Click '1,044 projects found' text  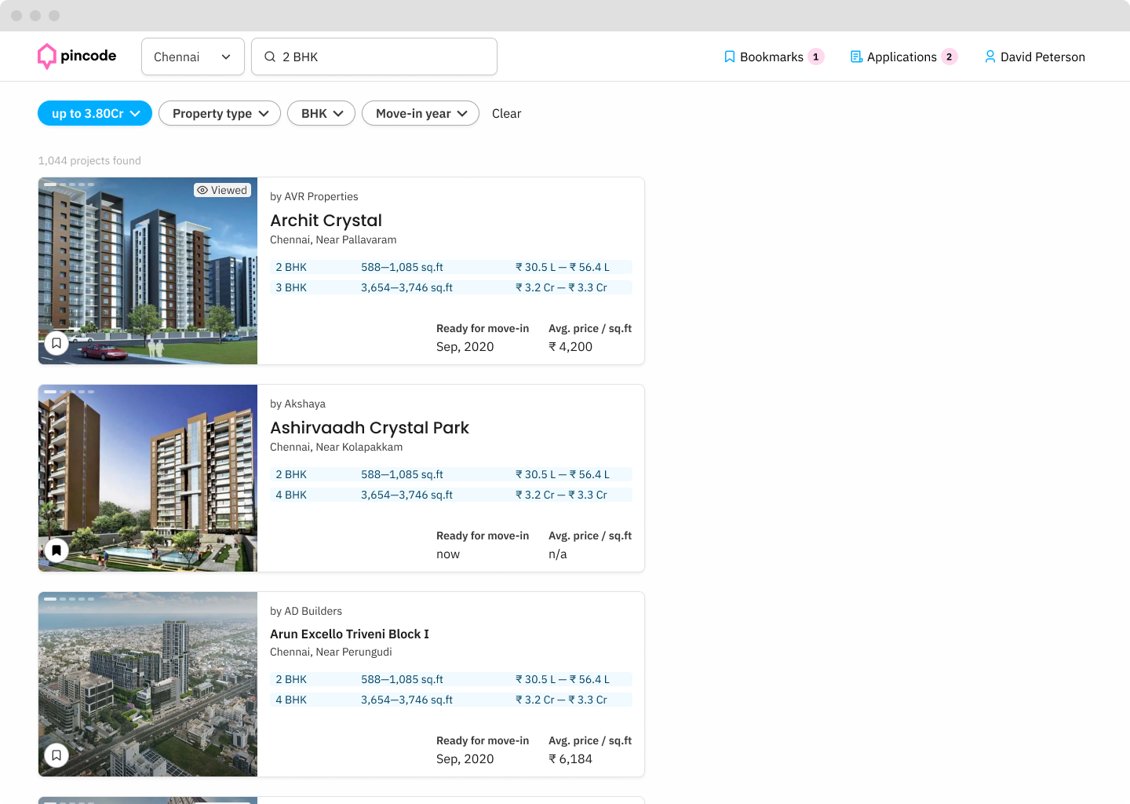coord(89,160)
